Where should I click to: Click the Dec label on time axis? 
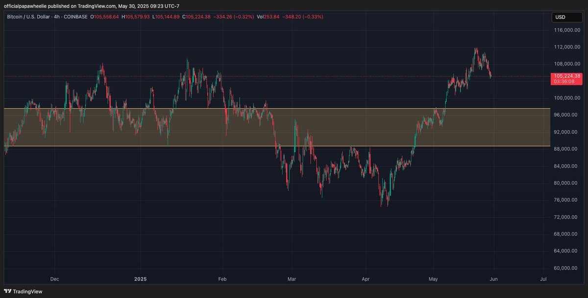pyautogui.click(x=54, y=279)
